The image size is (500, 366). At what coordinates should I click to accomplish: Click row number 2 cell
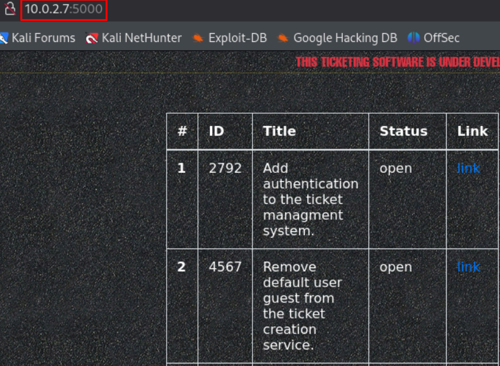(x=182, y=306)
